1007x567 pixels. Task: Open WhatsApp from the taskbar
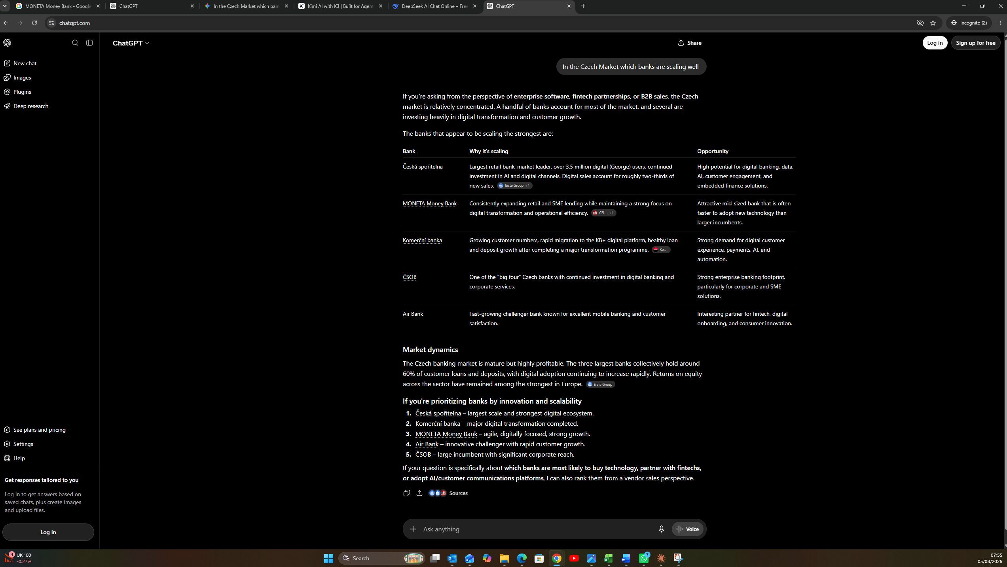click(644, 558)
